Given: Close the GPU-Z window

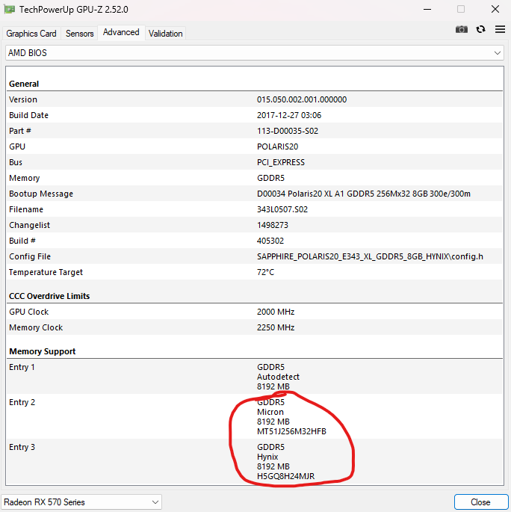Looking at the screenshot, I should (495, 9).
